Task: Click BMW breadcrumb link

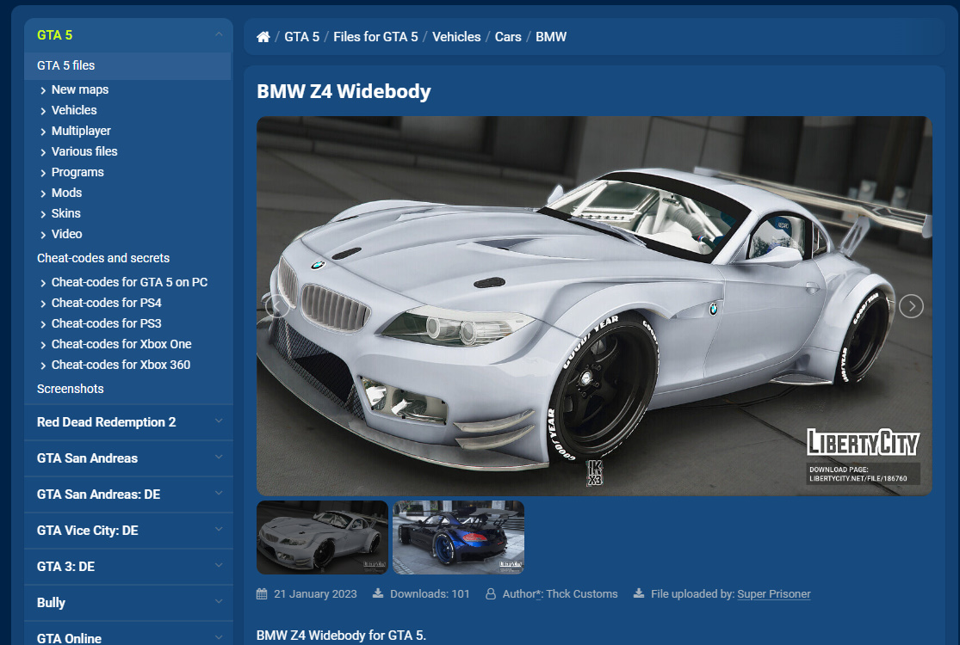Action: pyautogui.click(x=551, y=37)
